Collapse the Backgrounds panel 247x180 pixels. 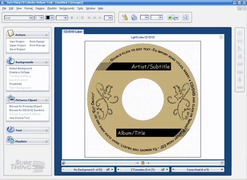click(46, 63)
